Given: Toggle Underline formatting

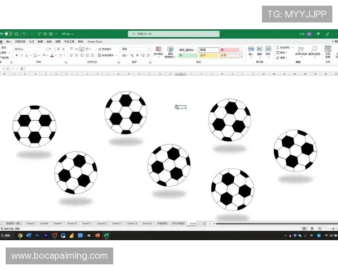Looking at the screenshot, I should pos(26,55).
